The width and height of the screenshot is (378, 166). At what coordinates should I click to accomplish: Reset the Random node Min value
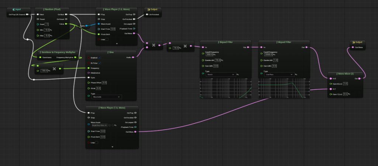pos(51,30)
